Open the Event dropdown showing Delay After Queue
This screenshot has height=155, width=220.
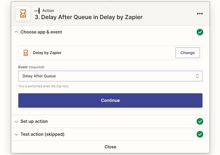click(x=107, y=76)
